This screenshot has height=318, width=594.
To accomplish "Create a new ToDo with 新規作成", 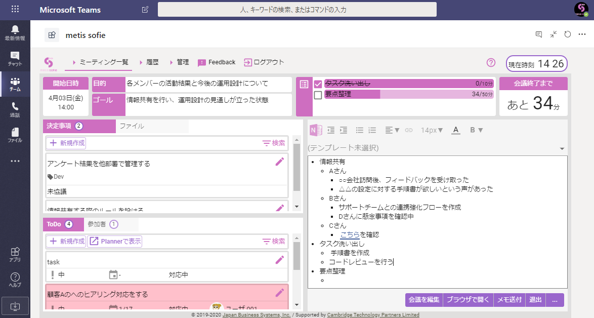I will coord(66,241).
